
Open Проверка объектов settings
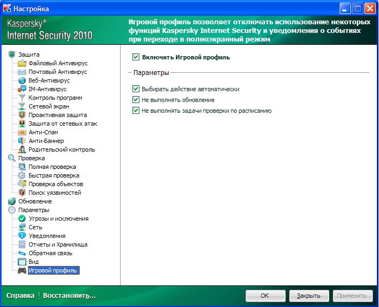pos(56,184)
